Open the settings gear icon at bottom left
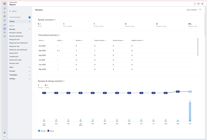Viewport: 207px width, 140px height. coord(5,133)
